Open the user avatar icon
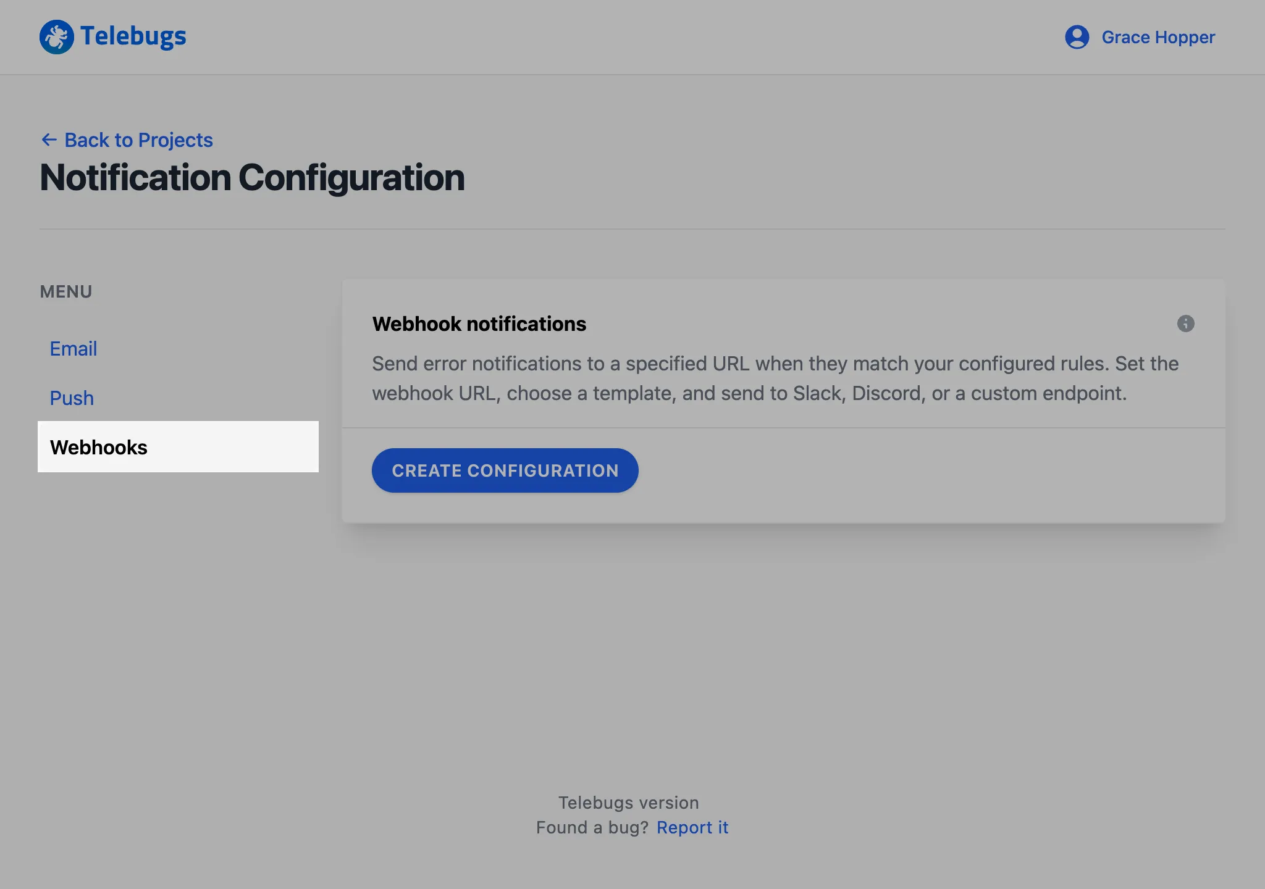The width and height of the screenshot is (1265, 889). 1077,37
